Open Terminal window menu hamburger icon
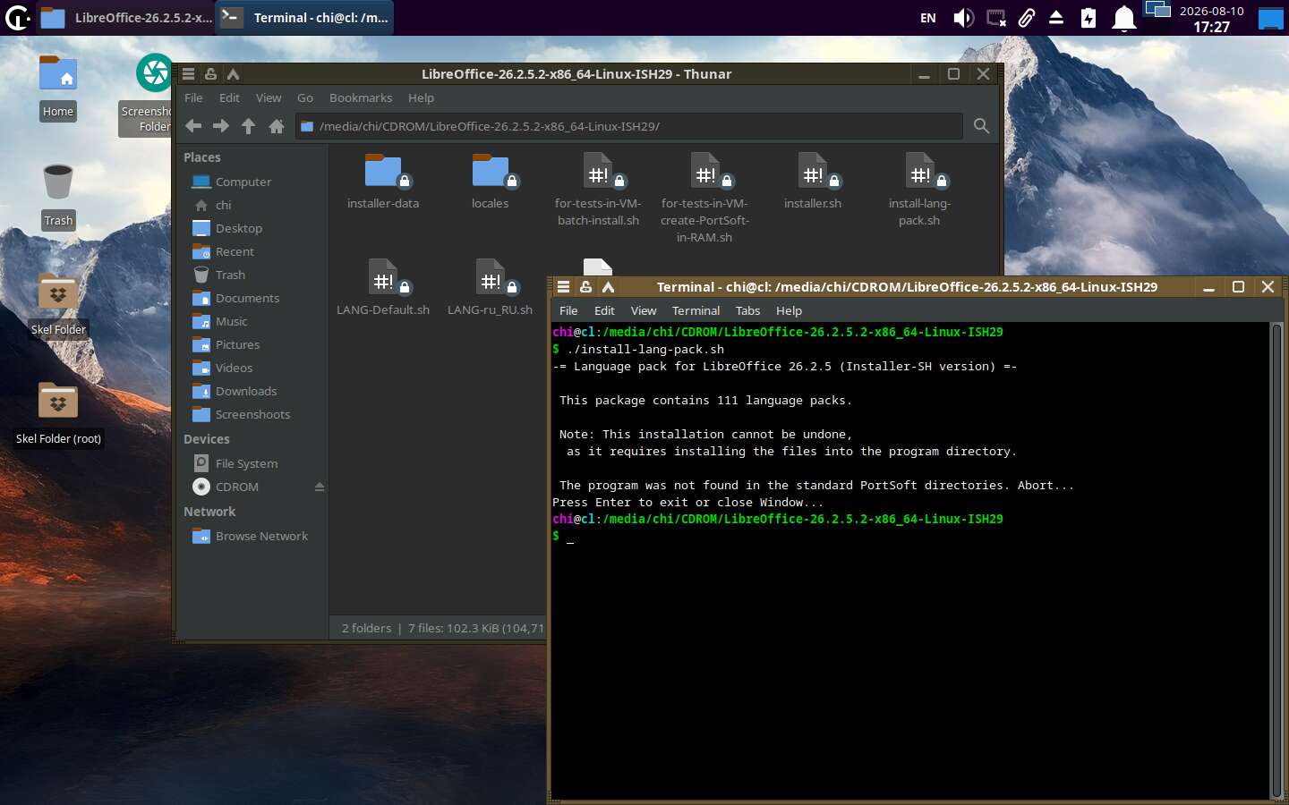This screenshot has width=1289, height=805. [564, 287]
